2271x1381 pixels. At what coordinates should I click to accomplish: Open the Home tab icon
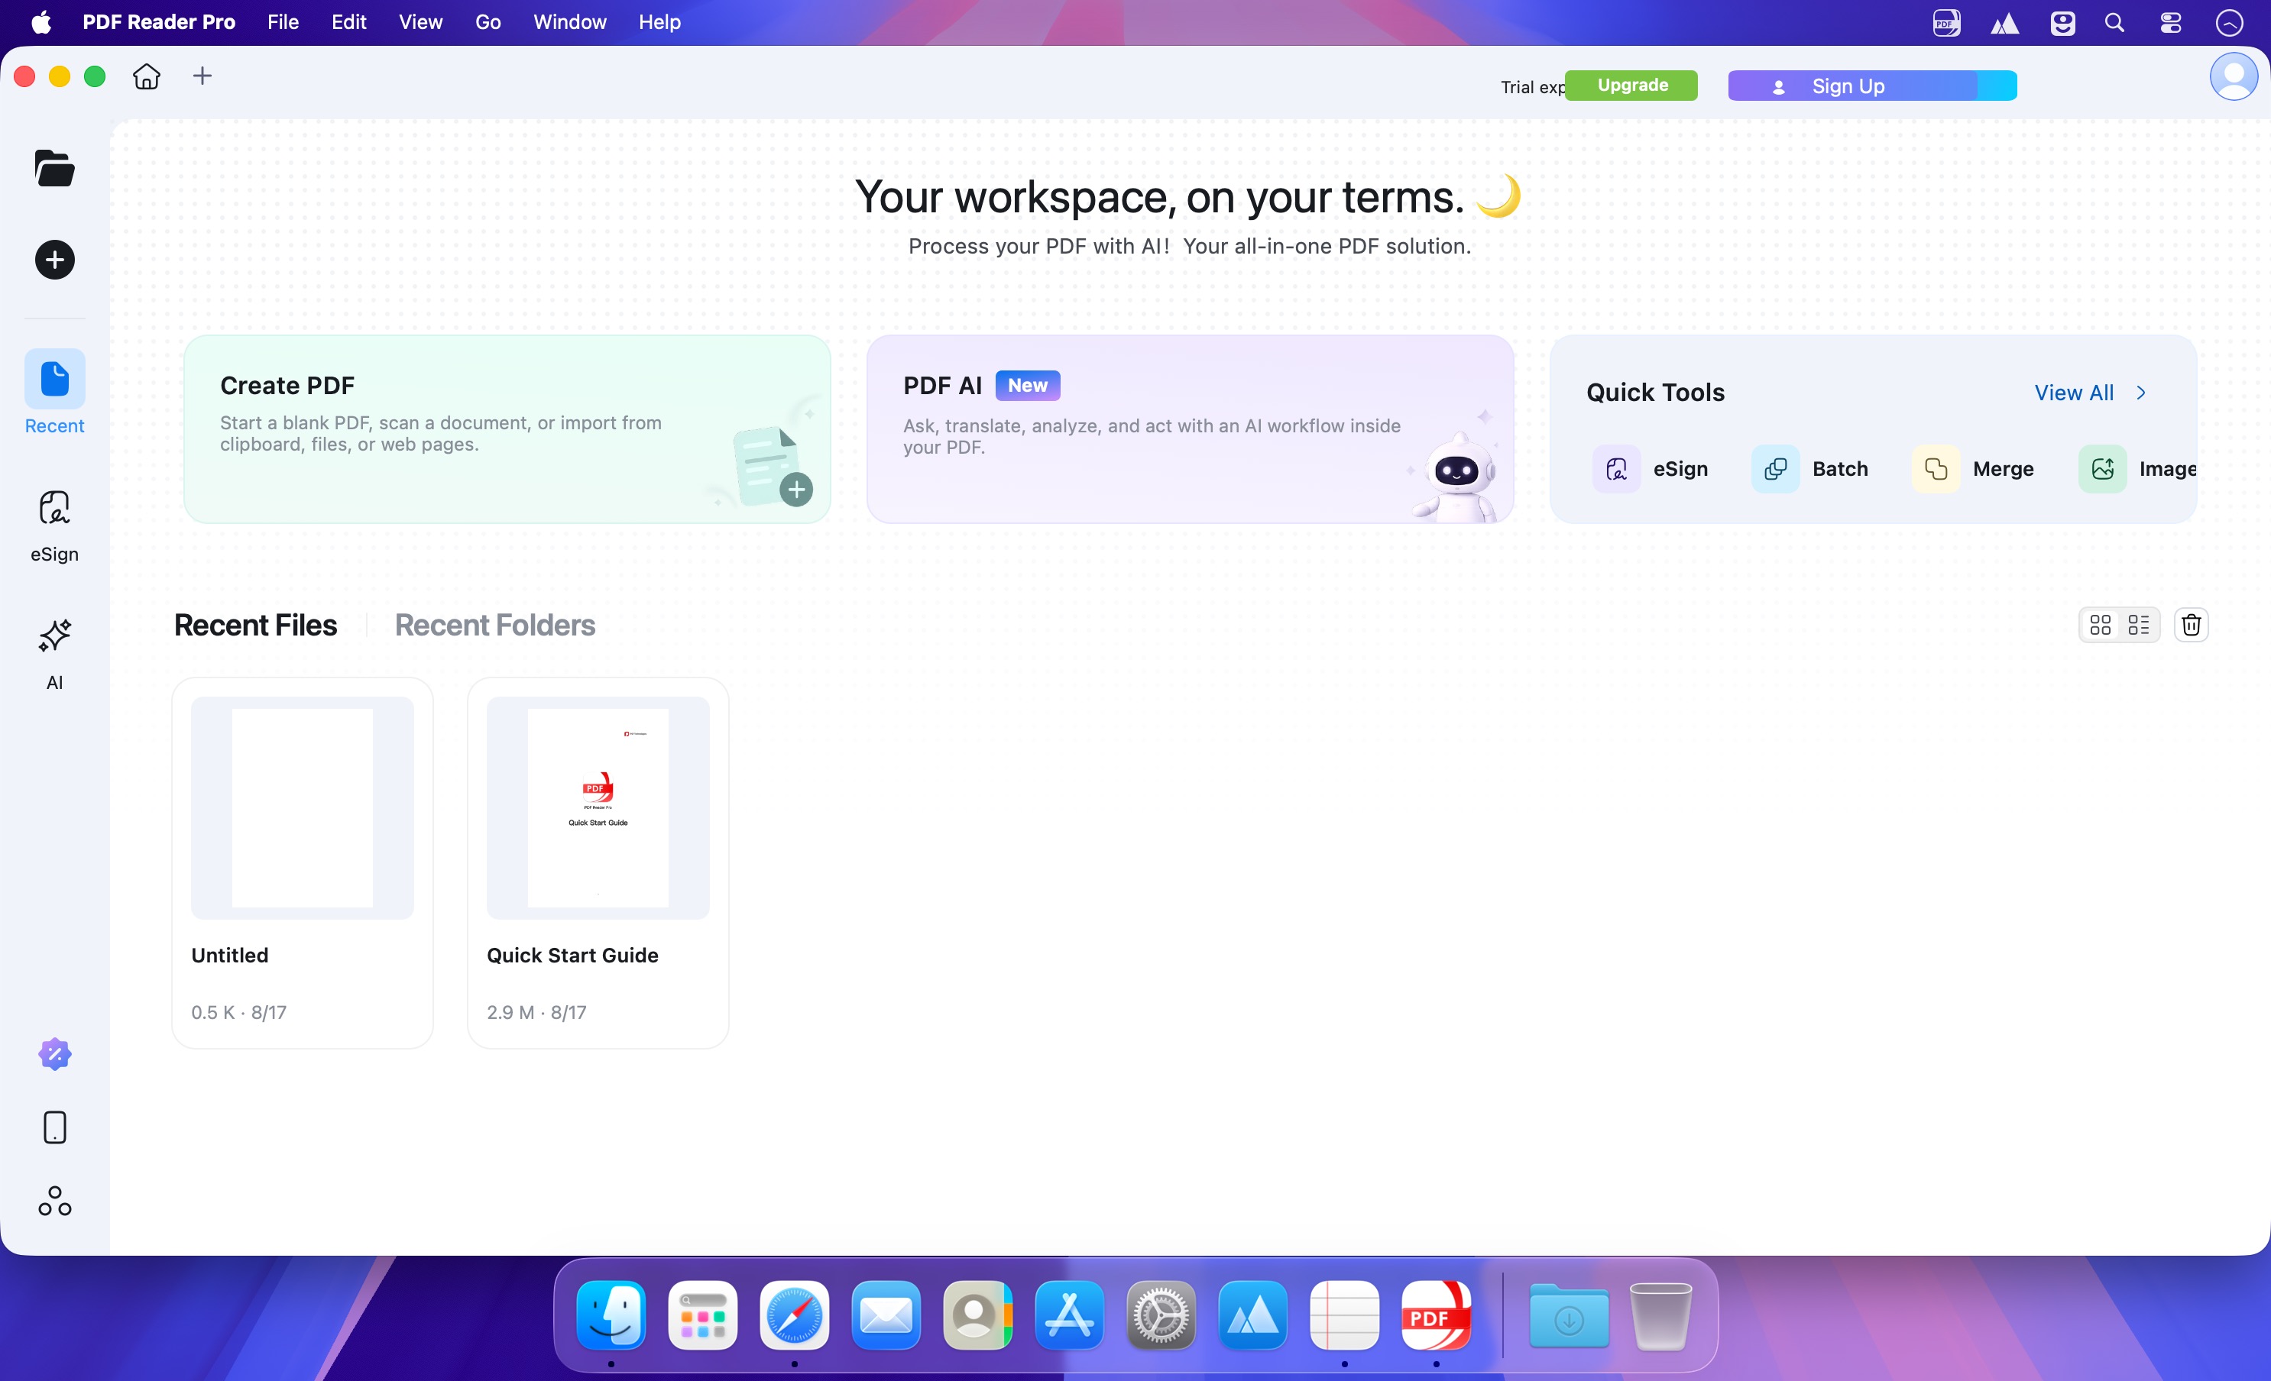(147, 76)
